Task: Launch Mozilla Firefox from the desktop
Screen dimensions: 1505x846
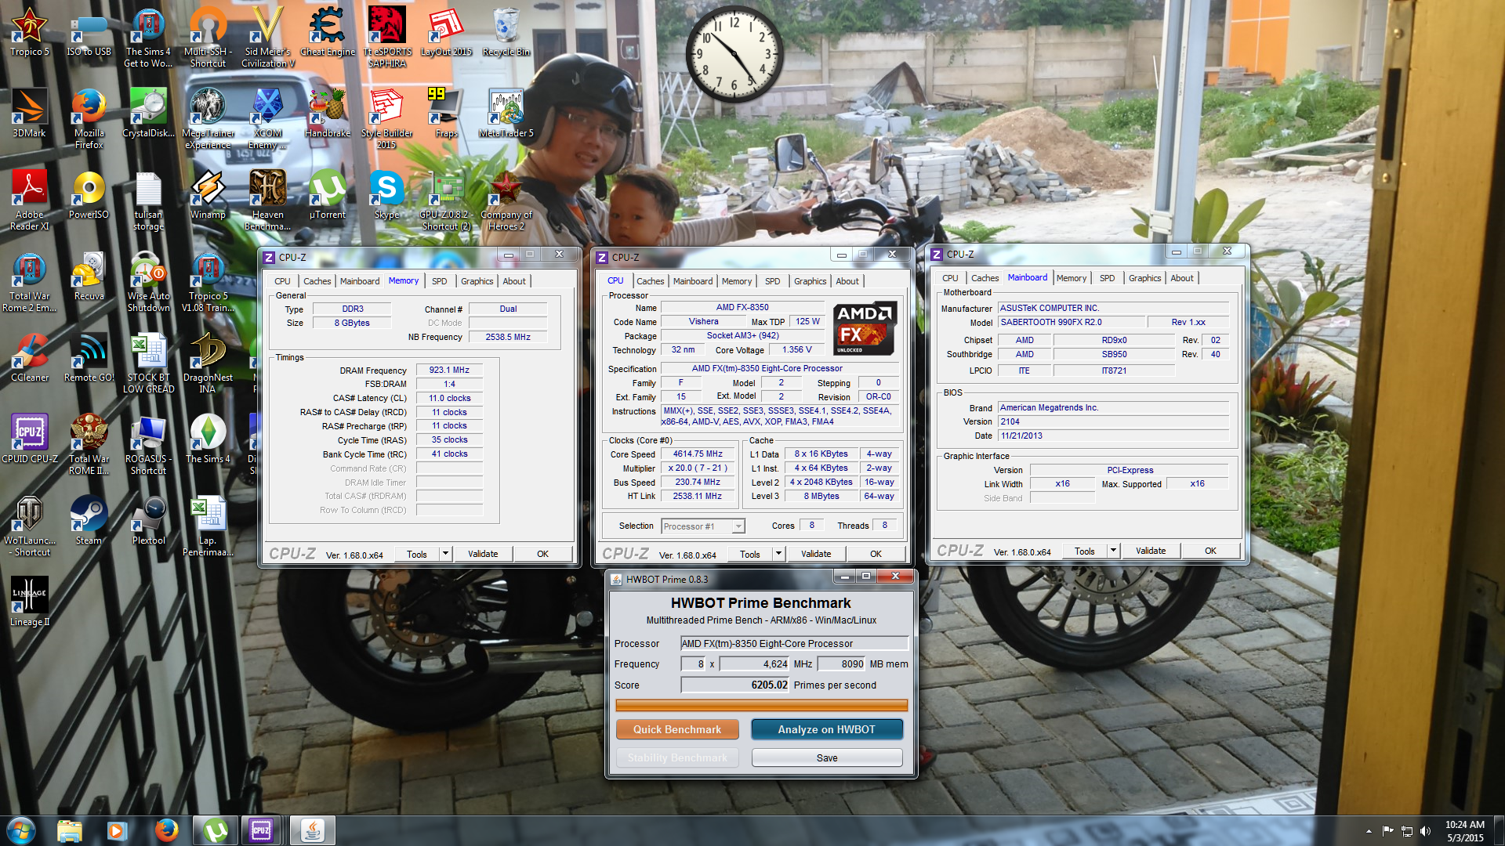Action: (89, 119)
